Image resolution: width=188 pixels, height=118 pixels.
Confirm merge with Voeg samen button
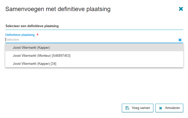pyautogui.click(x=137, y=108)
